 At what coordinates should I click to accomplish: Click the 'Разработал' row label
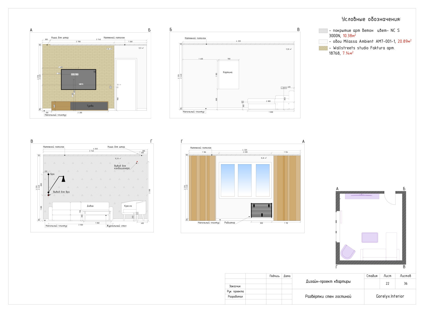[x=235, y=297]
